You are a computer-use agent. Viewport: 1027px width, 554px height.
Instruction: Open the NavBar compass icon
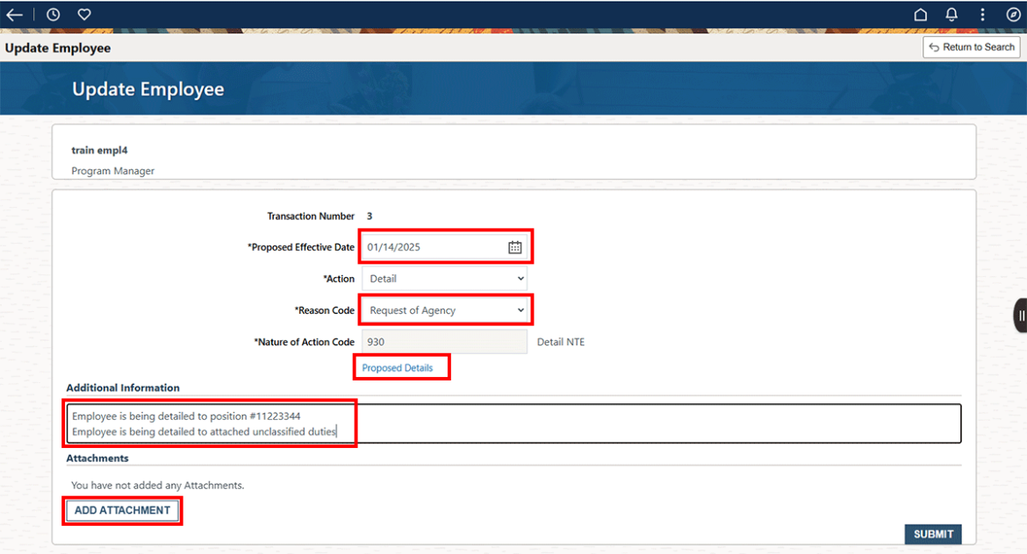point(1013,14)
